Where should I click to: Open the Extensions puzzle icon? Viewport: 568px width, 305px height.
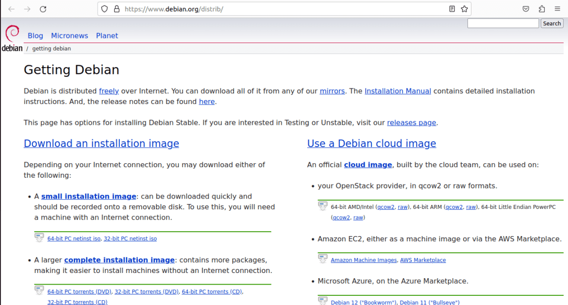[542, 9]
